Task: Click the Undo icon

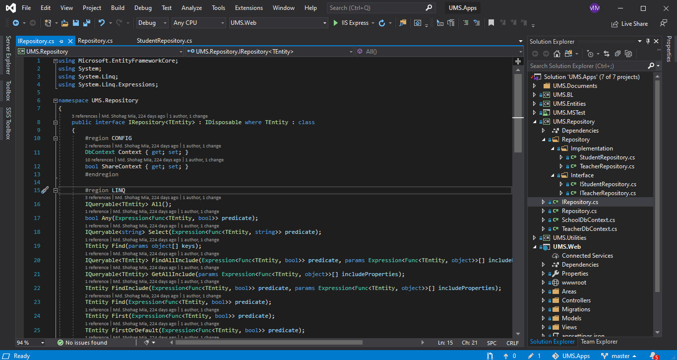Action: point(102,22)
